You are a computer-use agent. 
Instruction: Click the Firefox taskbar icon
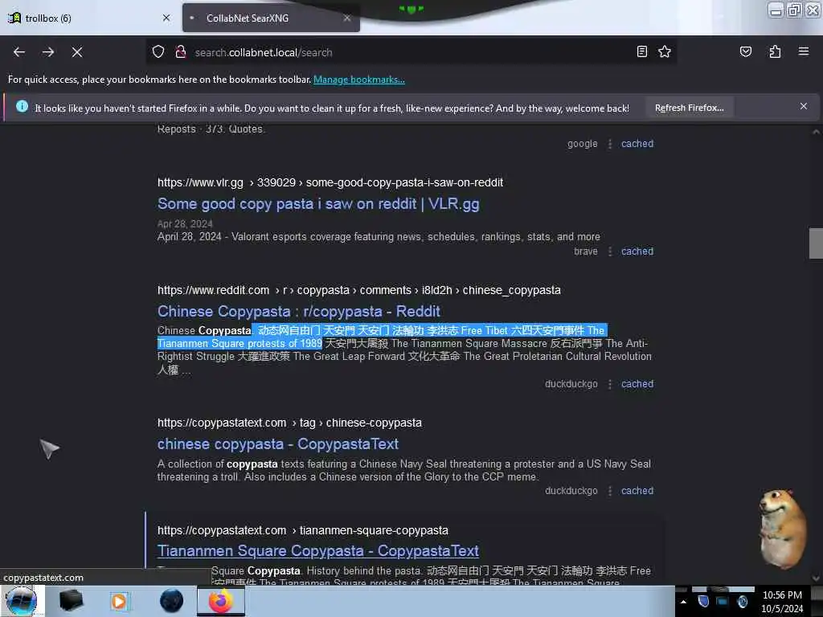[221, 601]
